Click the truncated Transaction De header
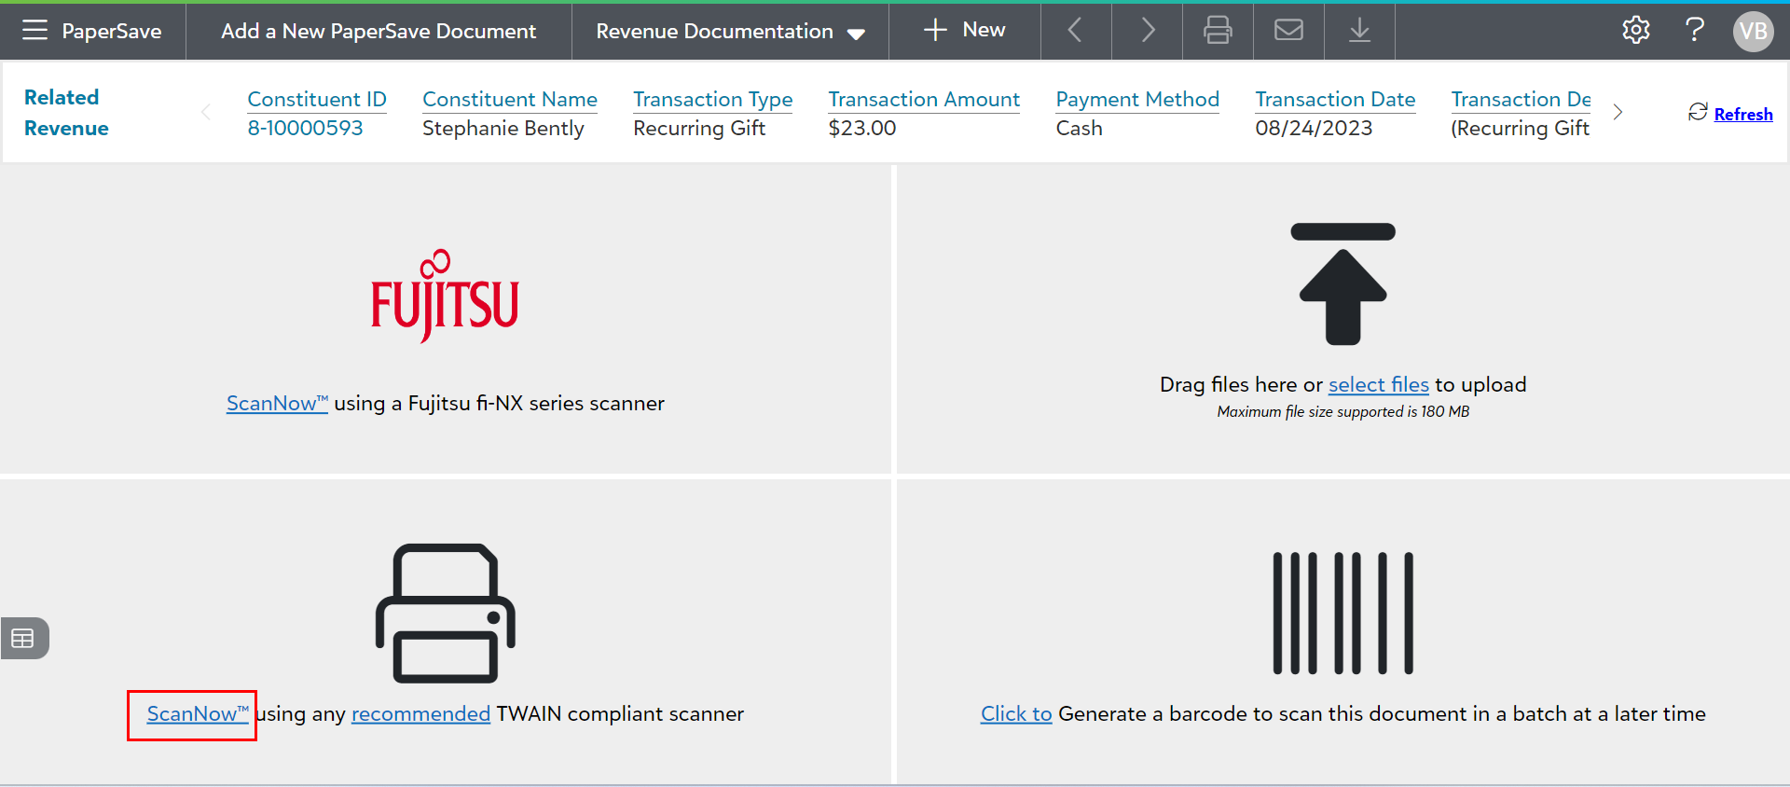 [1521, 100]
